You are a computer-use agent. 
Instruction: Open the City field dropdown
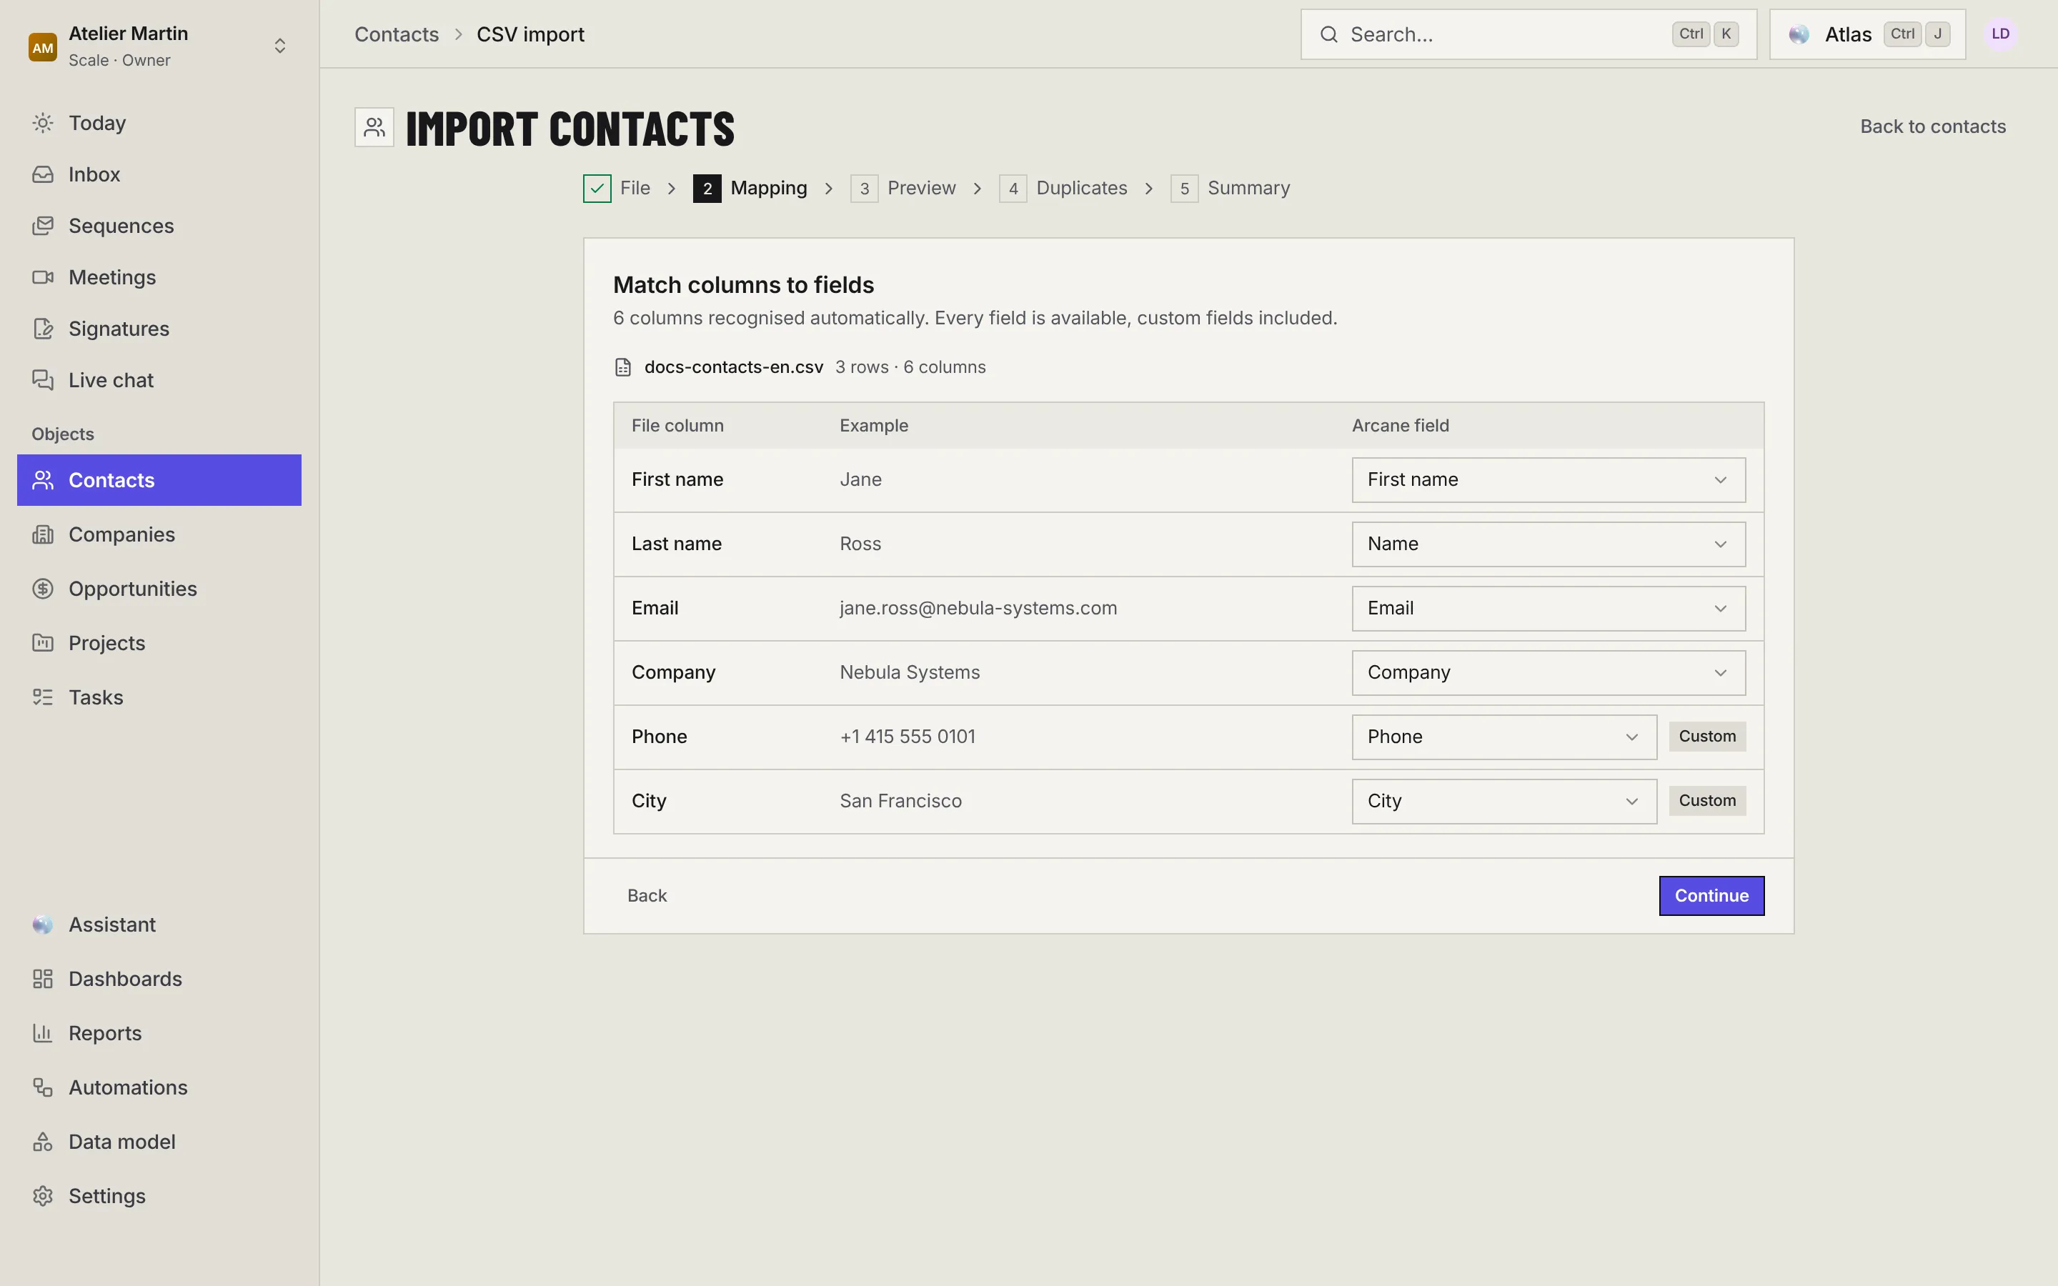coord(1504,801)
